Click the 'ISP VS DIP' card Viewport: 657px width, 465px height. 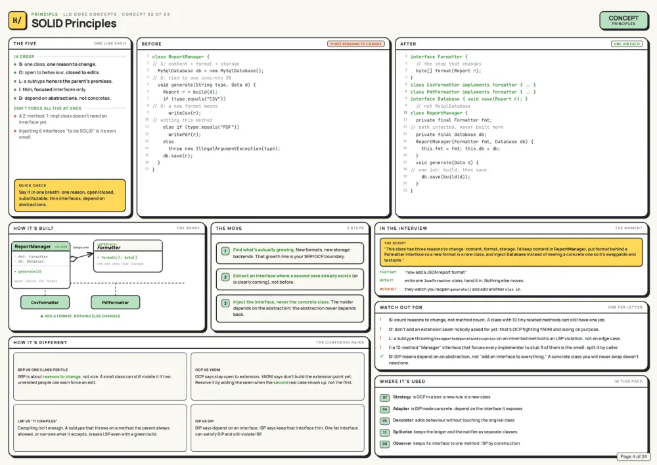click(277, 428)
